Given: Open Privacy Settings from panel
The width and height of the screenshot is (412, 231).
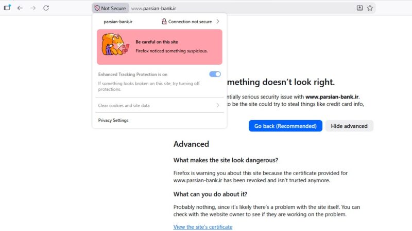Looking at the screenshot, I should point(113,120).
